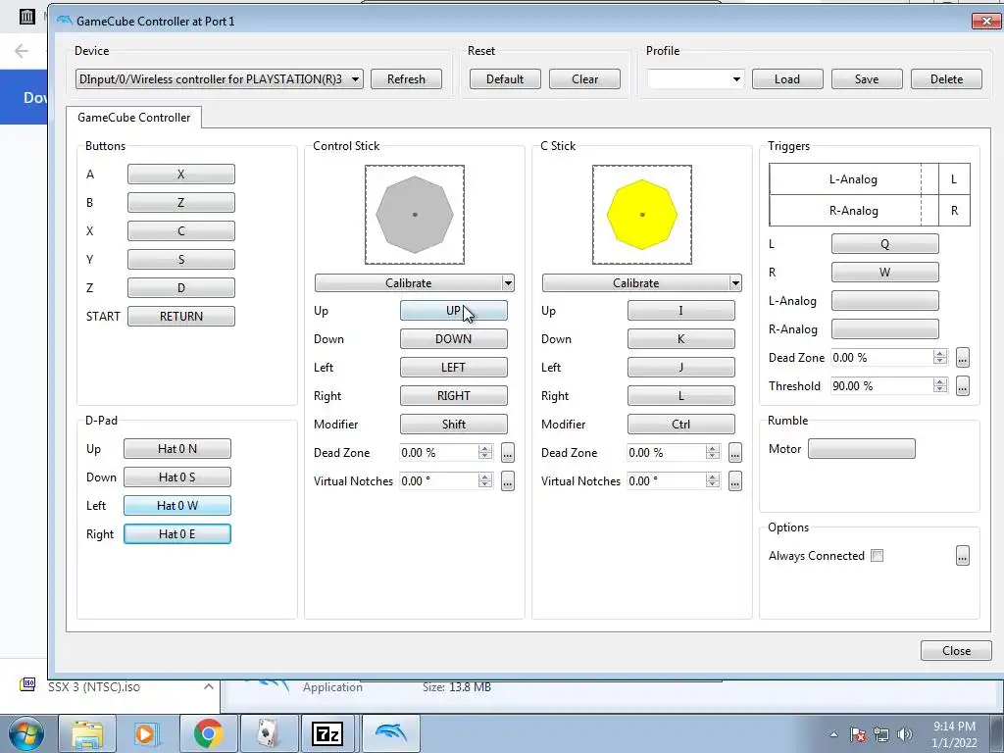Reset mappings with Default button
Viewport: 1004px width, 753px height.
505,79
